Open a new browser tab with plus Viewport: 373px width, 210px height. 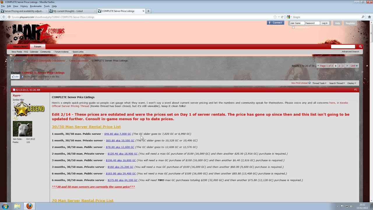148,11
